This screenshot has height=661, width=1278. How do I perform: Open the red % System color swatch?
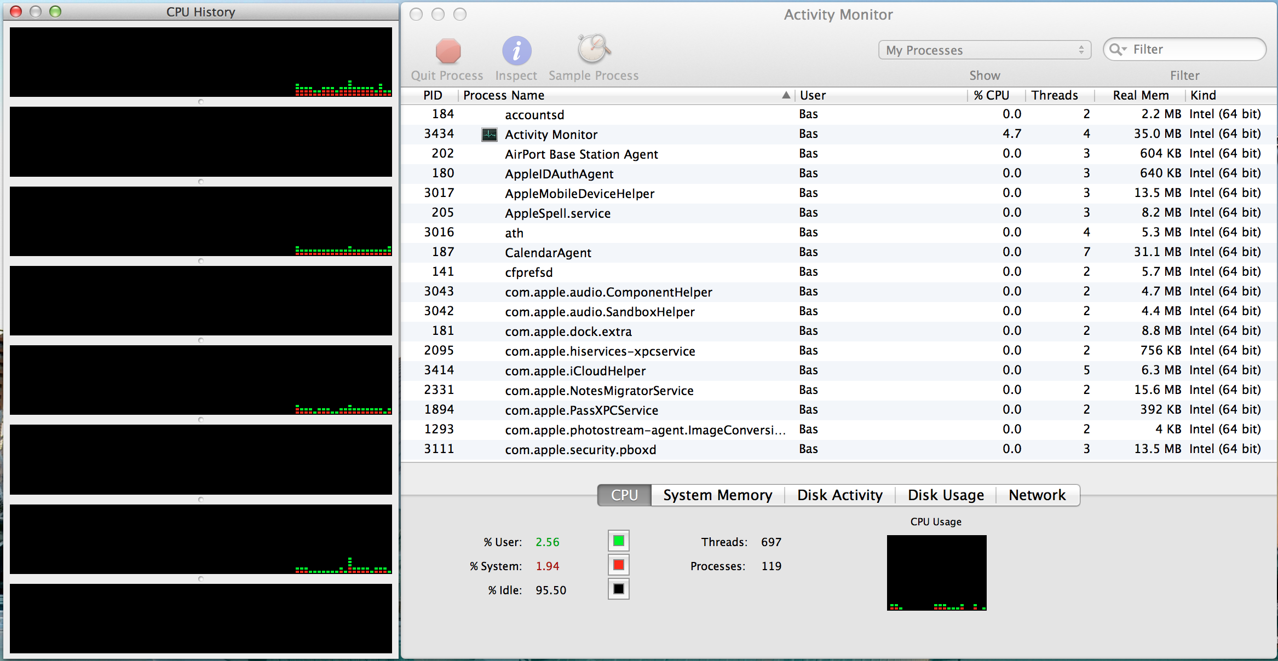click(x=619, y=565)
